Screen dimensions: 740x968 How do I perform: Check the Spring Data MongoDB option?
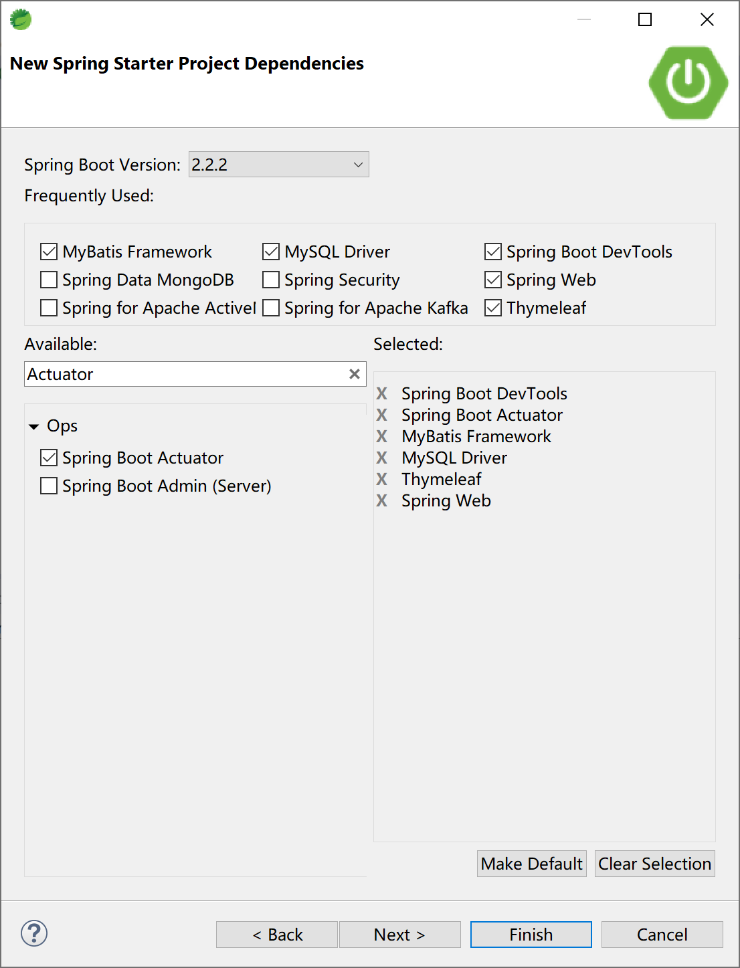coord(49,280)
